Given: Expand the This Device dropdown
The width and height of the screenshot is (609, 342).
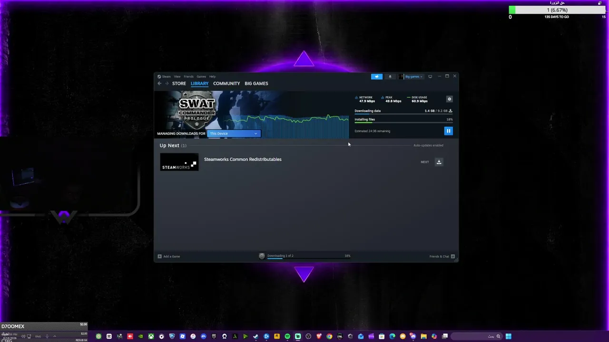Looking at the screenshot, I should pyautogui.click(x=234, y=133).
